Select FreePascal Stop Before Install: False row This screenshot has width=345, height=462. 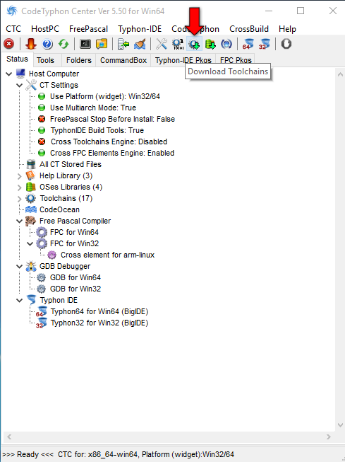click(112, 119)
